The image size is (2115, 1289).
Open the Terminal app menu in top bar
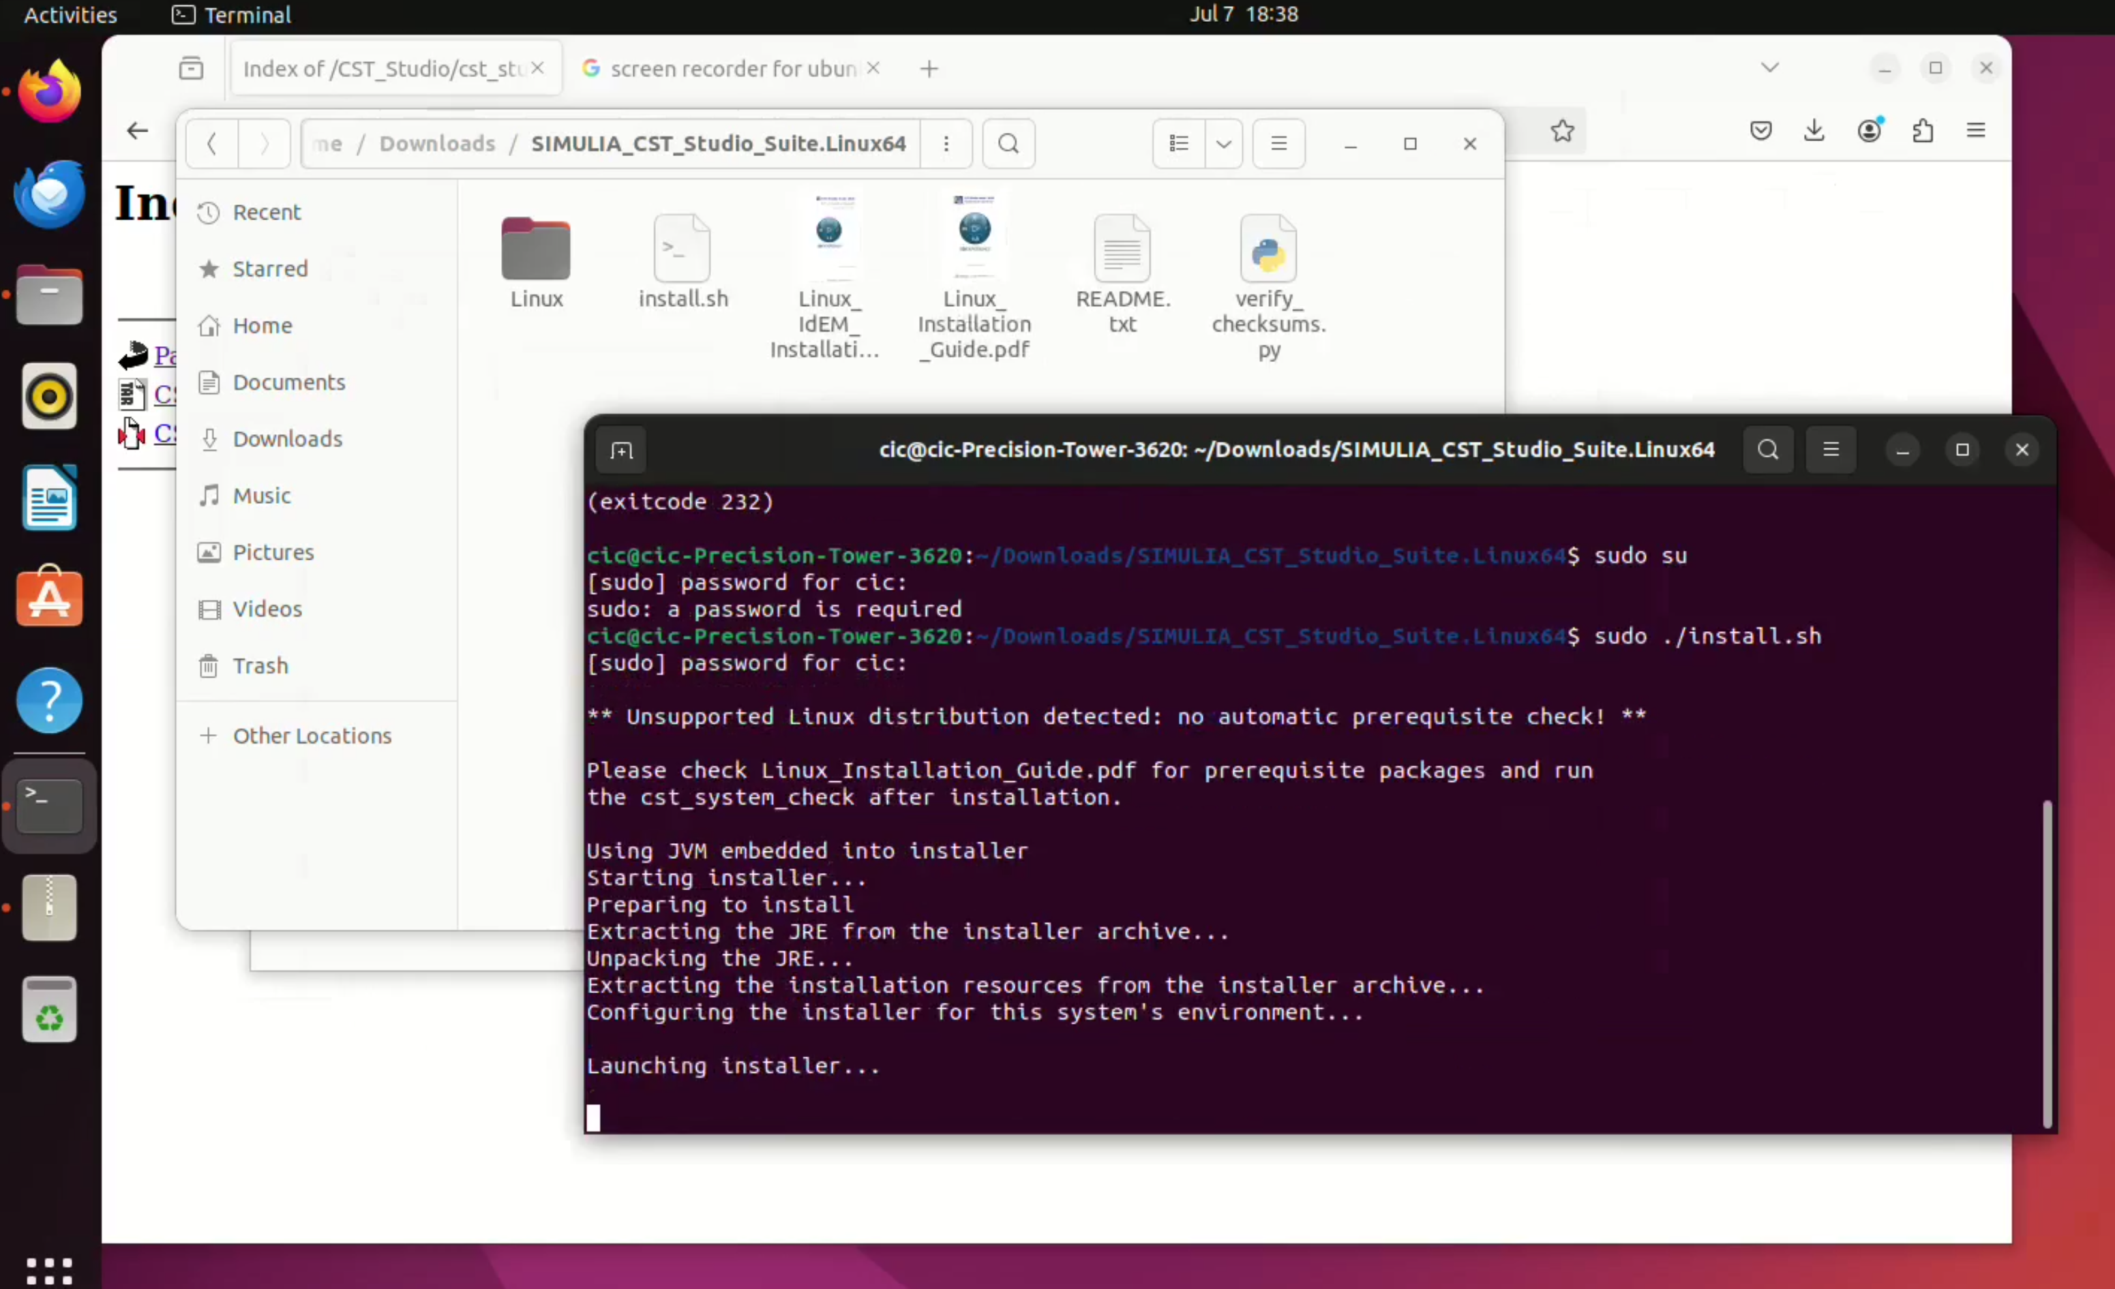tap(232, 14)
